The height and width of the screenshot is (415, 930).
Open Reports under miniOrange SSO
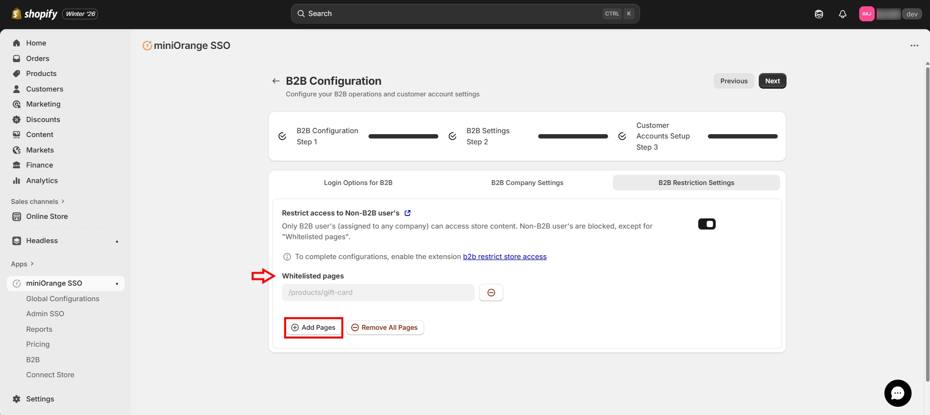[x=39, y=329]
